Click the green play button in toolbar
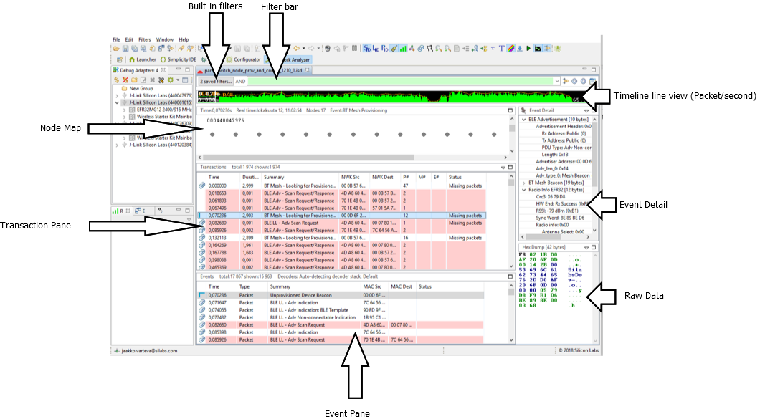760x419 pixels. point(528,49)
